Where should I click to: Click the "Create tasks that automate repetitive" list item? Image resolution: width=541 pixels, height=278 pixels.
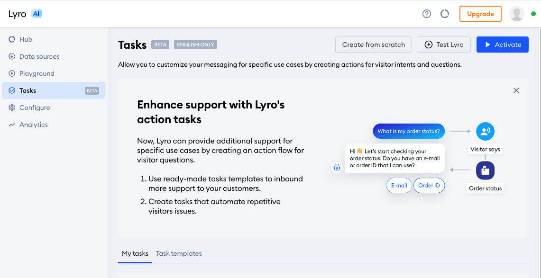pyautogui.click(x=211, y=206)
